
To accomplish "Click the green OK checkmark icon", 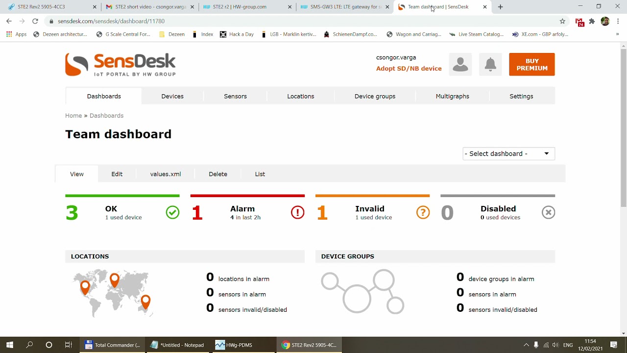I will tap(172, 212).
